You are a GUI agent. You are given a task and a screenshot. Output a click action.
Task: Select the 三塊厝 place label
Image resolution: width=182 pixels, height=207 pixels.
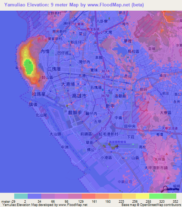[54, 69]
